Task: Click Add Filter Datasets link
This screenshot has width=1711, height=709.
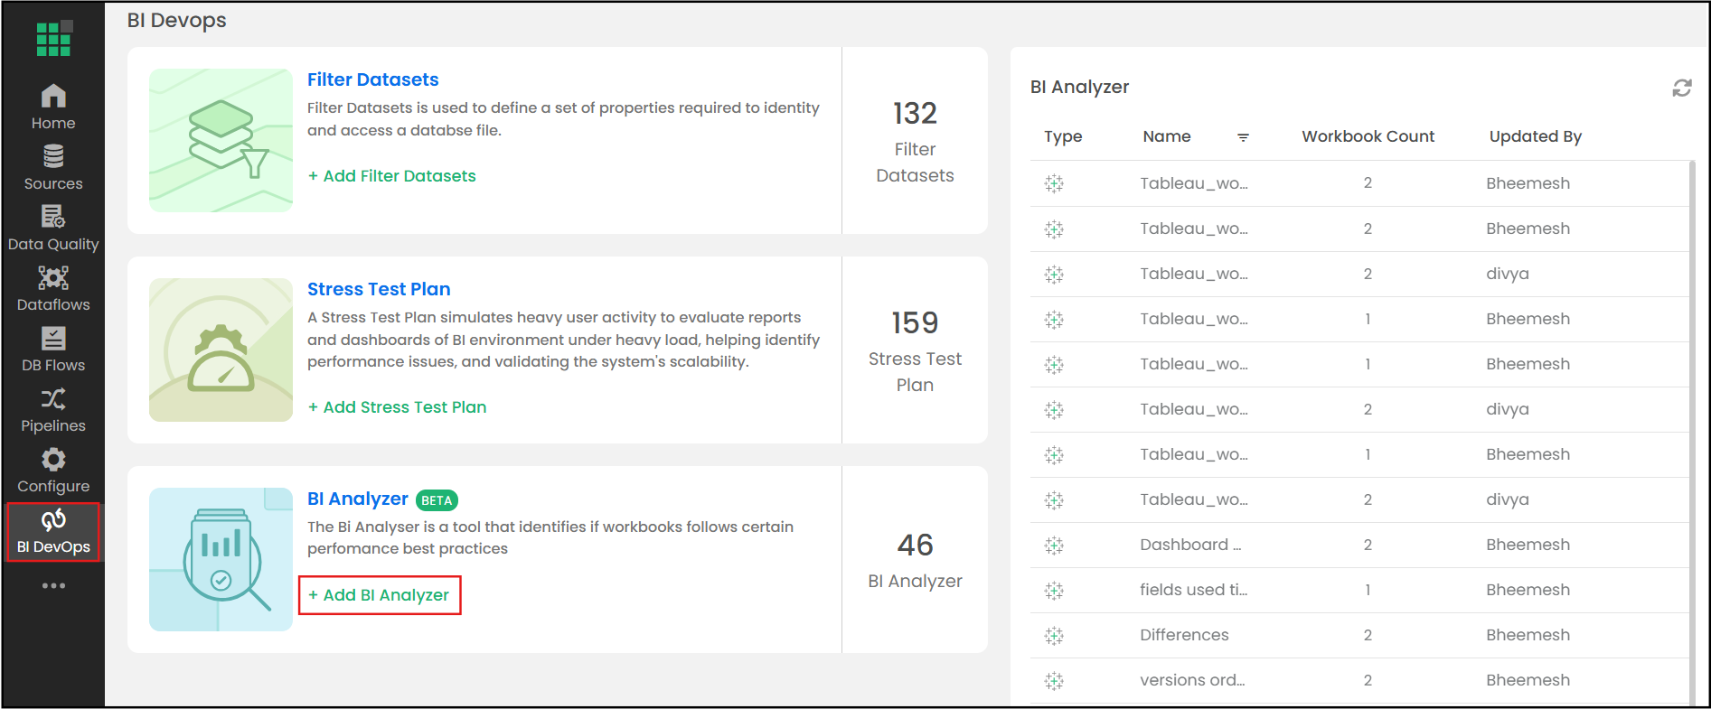Action: tap(391, 176)
